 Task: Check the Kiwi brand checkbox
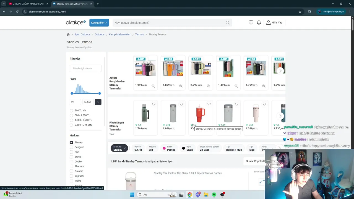click(71, 152)
